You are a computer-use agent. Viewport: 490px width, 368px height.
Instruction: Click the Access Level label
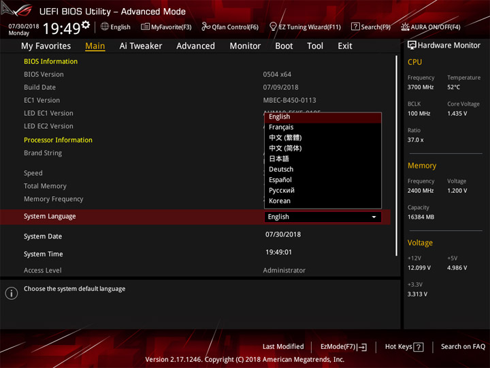point(42,270)
